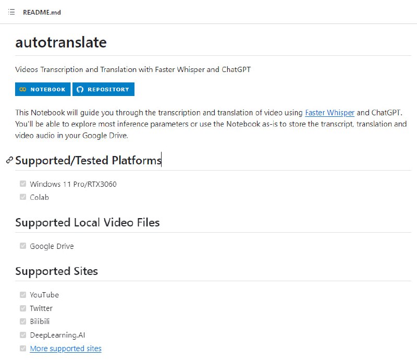The width and height of the screenshot is (417, 360).
Task: Click the Supported Sites heading
Action: [57, 271]
